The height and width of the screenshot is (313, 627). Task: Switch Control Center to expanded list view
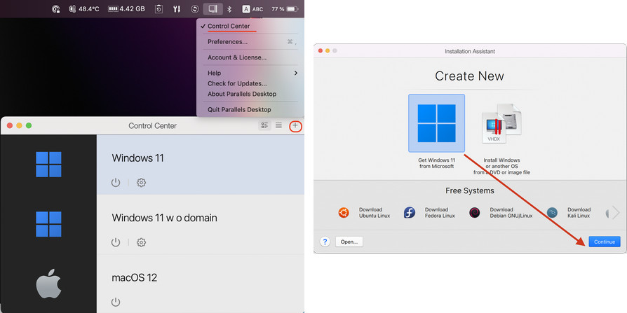(x=264, y=126)
